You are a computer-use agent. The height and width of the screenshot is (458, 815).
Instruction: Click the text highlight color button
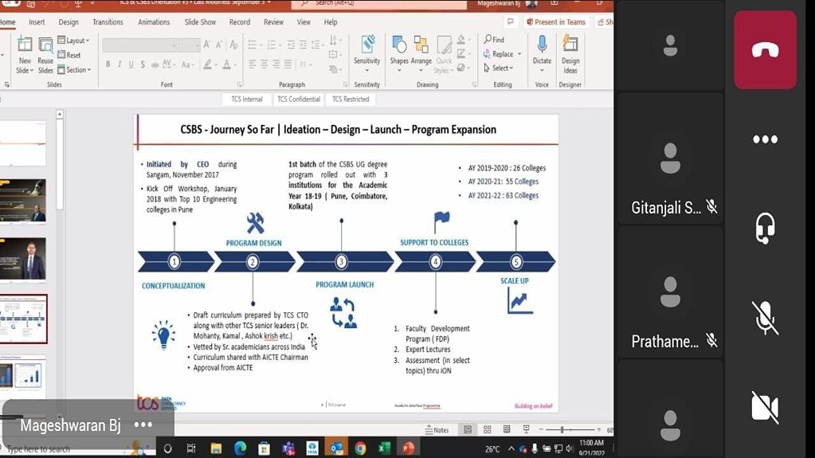click(208, 65)
